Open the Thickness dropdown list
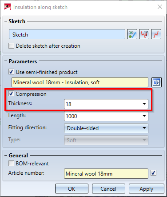Viewport: 167px width, 197px height. (144, 104)
